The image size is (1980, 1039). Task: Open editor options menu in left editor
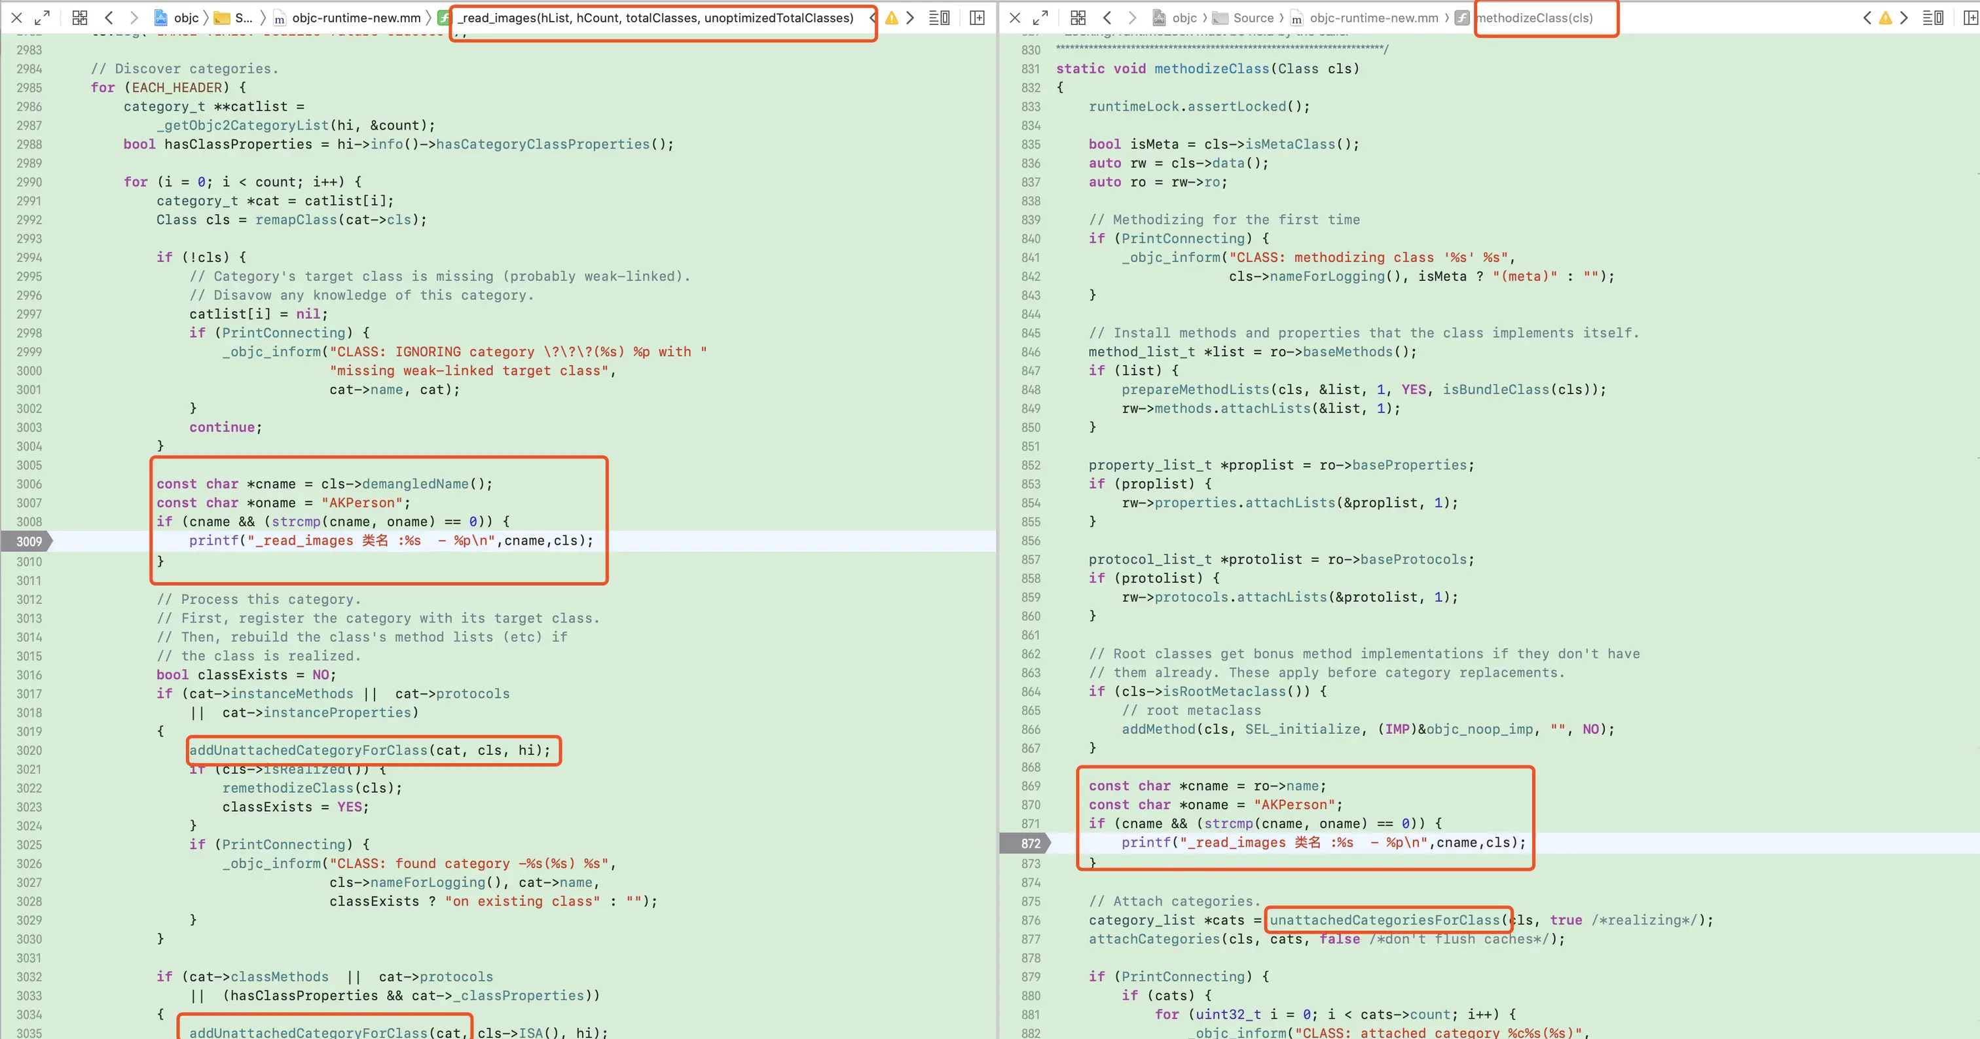pyautogui.click(x=940, y=17)
